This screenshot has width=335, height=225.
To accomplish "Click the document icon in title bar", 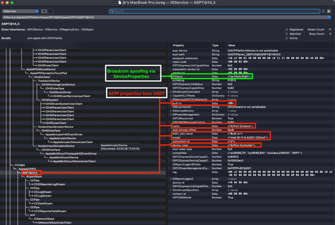I will (120, 3).
